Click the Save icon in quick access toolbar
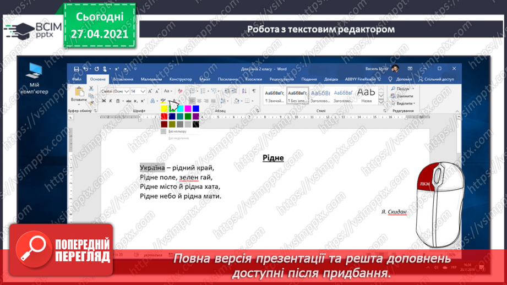Screen dimensions: 507x285 [x=77, y=69]
